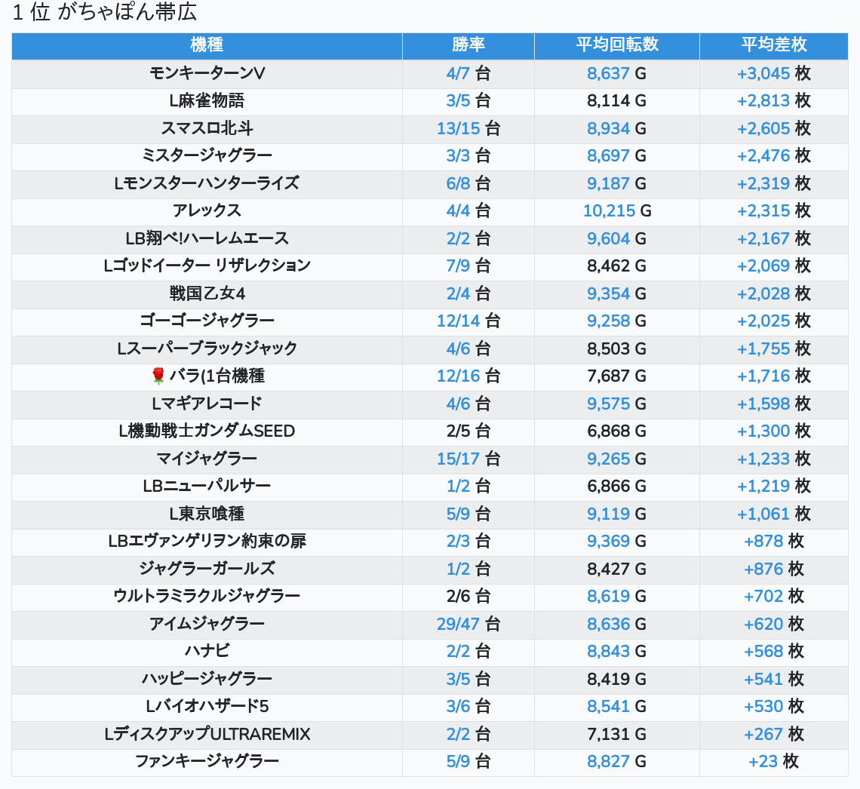Click the +2,605 枚 difference value

[x=773, y=128]
